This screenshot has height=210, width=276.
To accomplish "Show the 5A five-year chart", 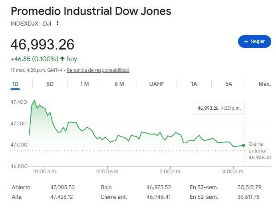I will point(228,84).
